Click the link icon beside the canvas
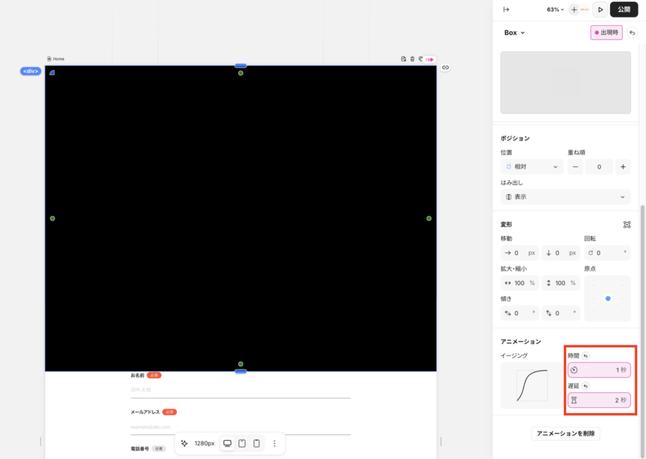 (x=445, y=67)
